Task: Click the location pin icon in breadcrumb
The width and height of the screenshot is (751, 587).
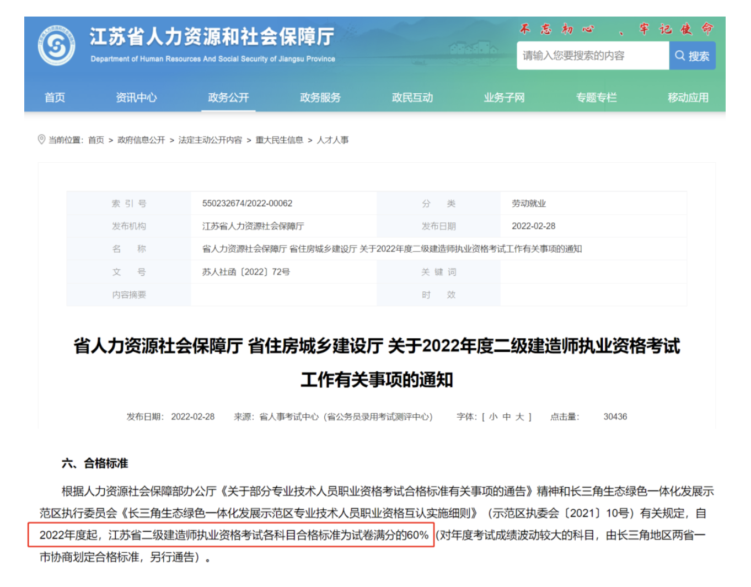Action: [41, 140]
